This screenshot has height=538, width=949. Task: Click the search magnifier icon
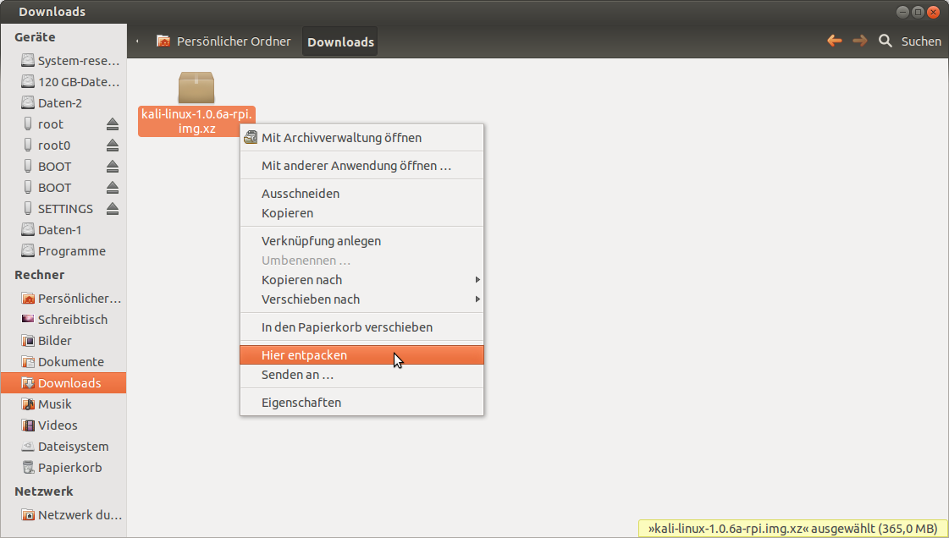[886, 41]
